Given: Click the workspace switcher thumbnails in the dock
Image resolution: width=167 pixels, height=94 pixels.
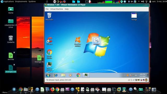Looking at the screenshot, I should [x=148, y=89].
